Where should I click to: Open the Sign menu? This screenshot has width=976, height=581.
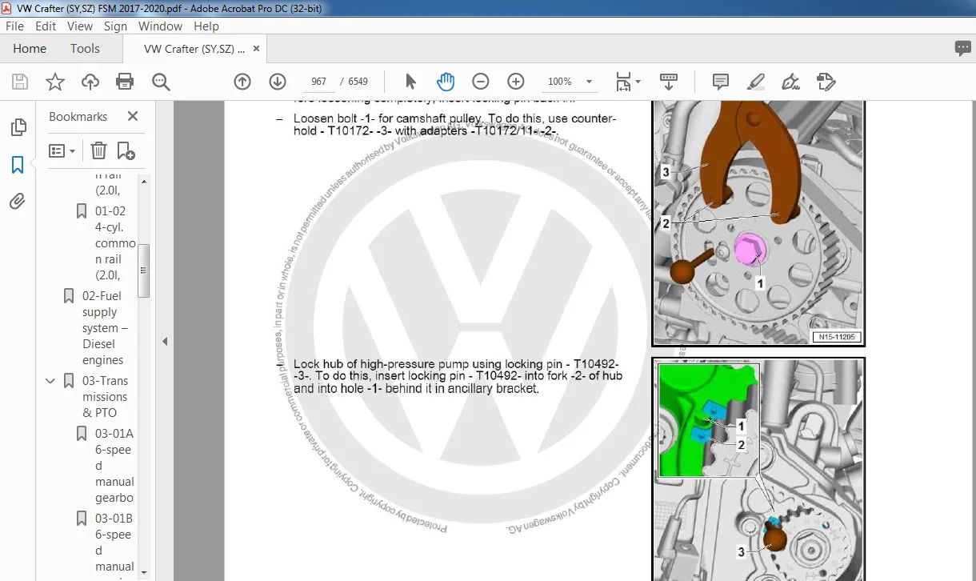click(115, 26)
